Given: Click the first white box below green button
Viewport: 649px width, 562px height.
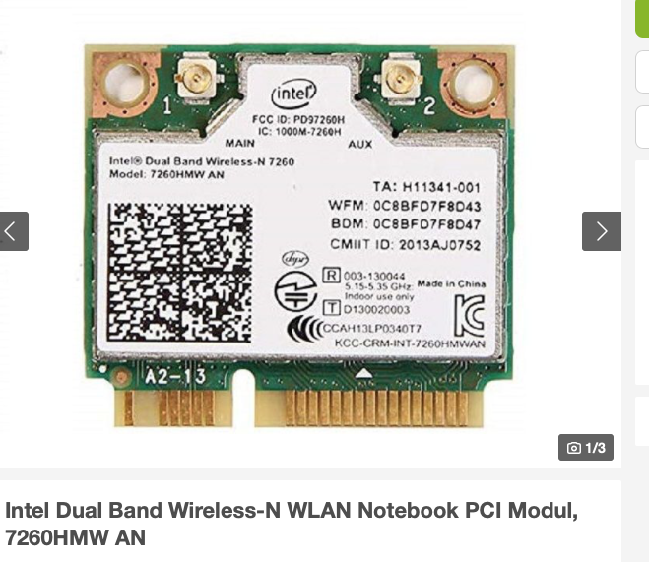Looking at the screenshot, I should coord(642,72).
